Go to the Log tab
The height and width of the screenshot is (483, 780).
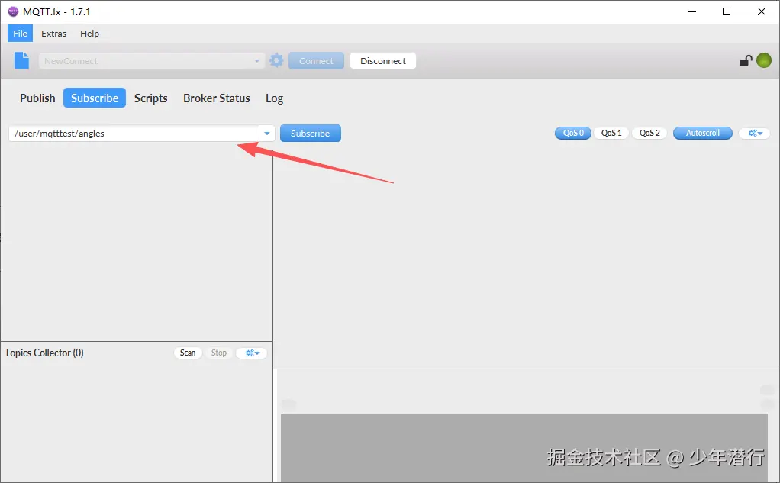(x=274, y=98)
